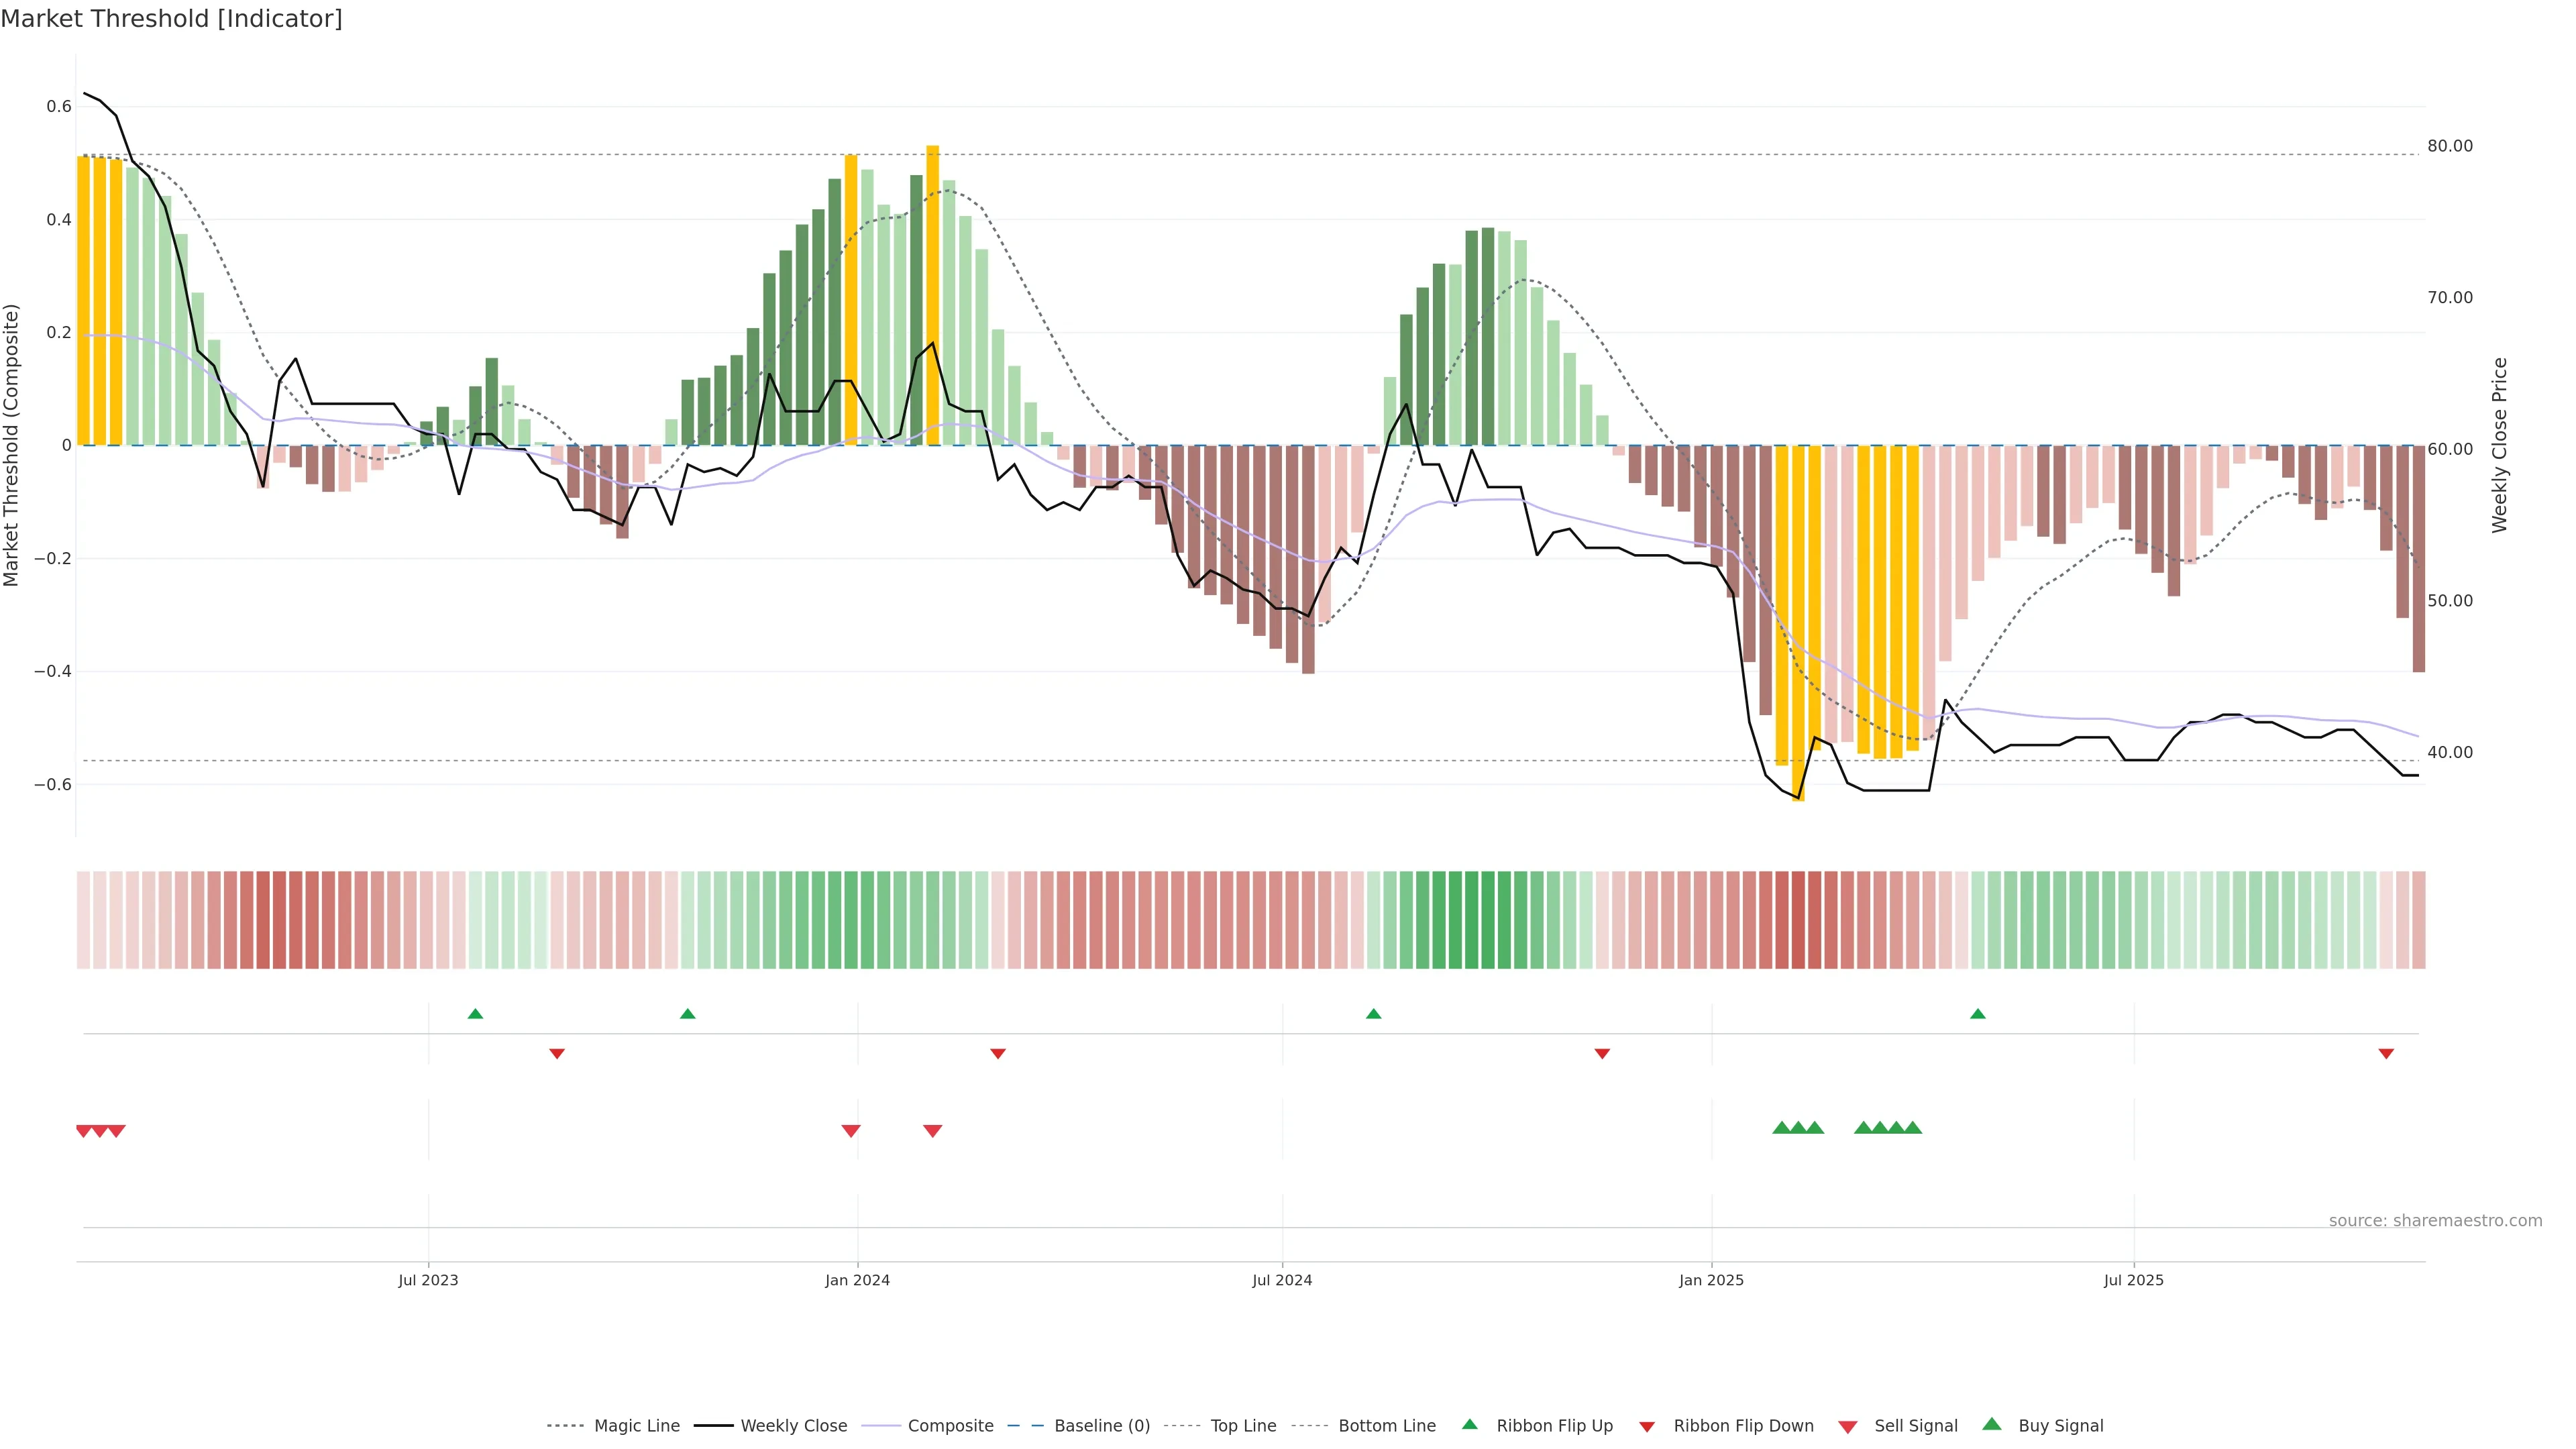2576x1449 pixels.
Task: Click the sell signal marker just before Jan 2024
Action: 851,1131
